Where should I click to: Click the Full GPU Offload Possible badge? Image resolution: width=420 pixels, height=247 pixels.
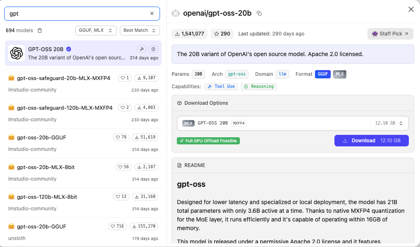208,141
